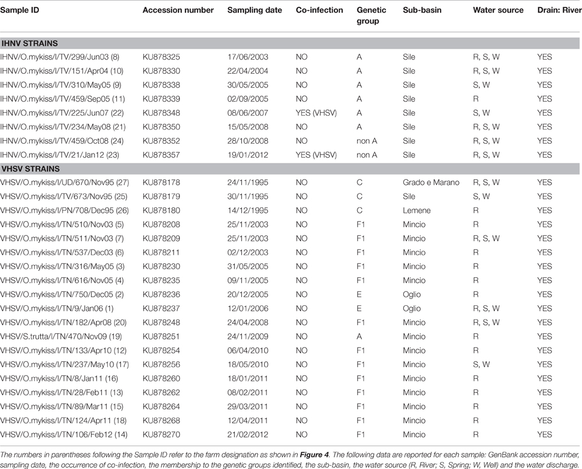The width and height of the screenshot is (582, 469).
Task: Click accession number KU878236
Action: pyautogui.click(x=162, y=294)
